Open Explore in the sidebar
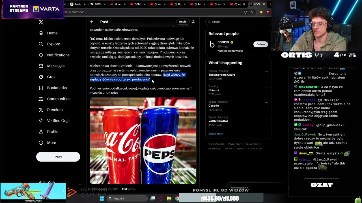The width and height of the screenshot is (362, 203). [x=49, y=44]
